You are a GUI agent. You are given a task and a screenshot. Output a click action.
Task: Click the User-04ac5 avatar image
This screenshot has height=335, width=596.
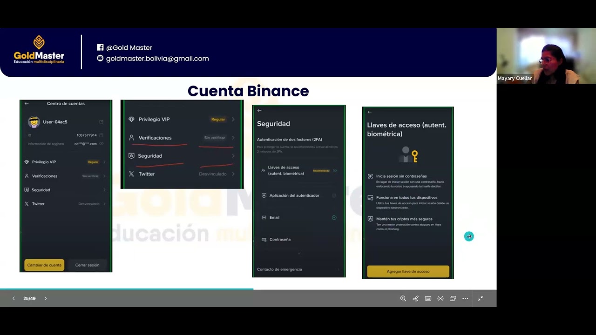click(34, 122)
